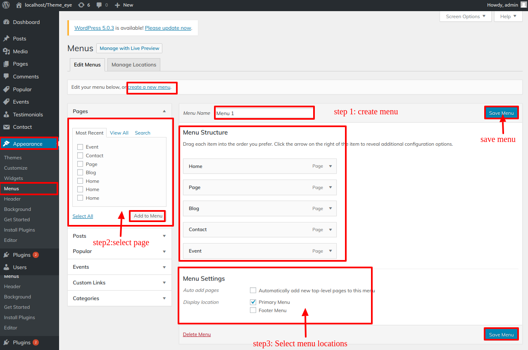
Task: Click the Testimonials person icon
Action: pyautogui.click(x=6, y=115)
